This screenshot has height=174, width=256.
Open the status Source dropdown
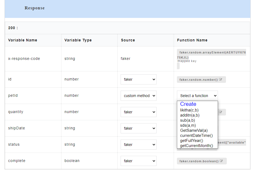point(138,145)
